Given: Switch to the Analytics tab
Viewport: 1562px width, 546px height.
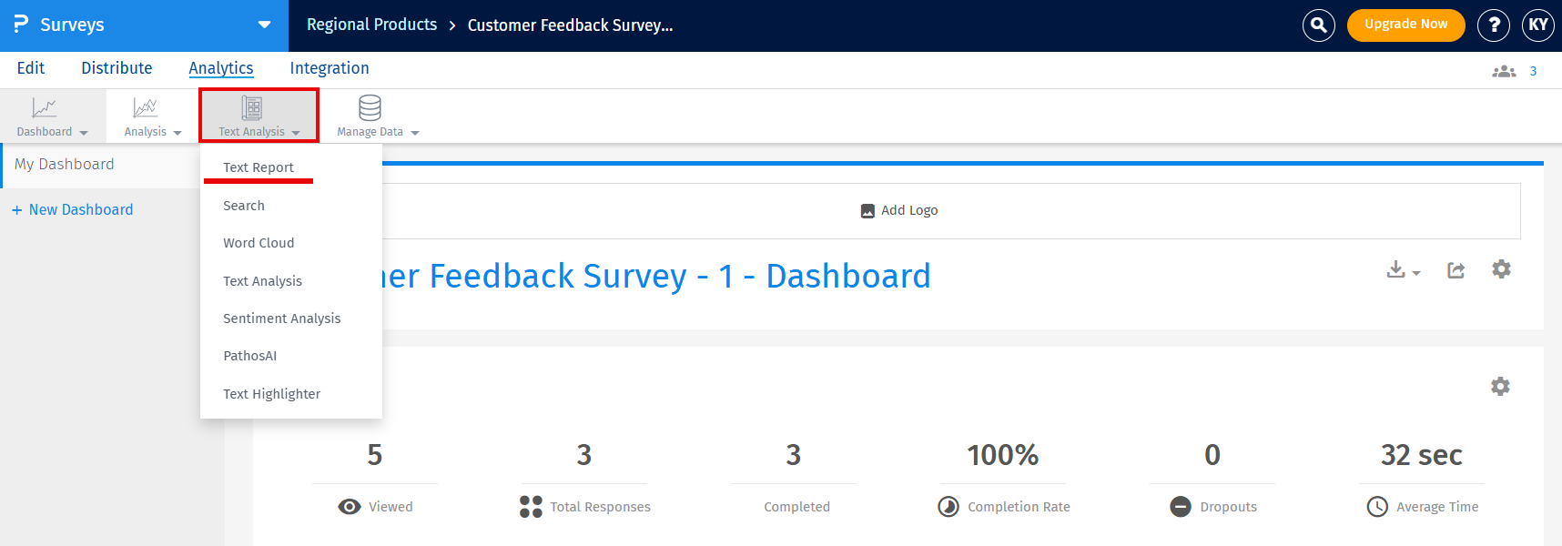Looking at the screenshot, I should pyautogui.click(x=221, y=68).
